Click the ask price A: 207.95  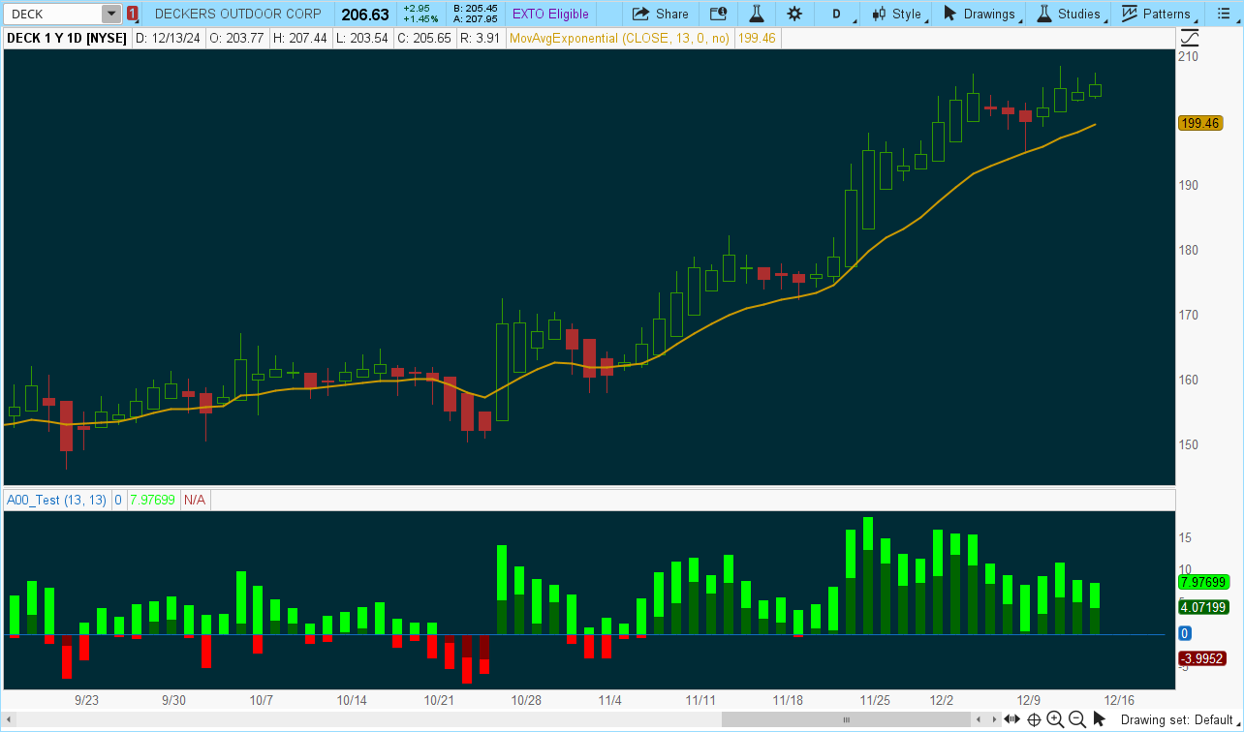pos(475,18)
